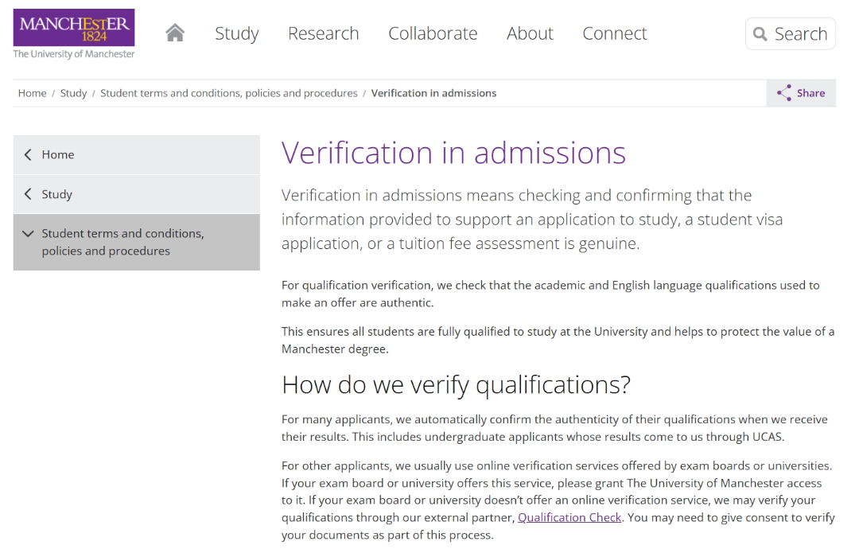Click the back chevron beside sidebar Home
The height and width of the screenshot is (549, 859).
(x=28, y=154)
